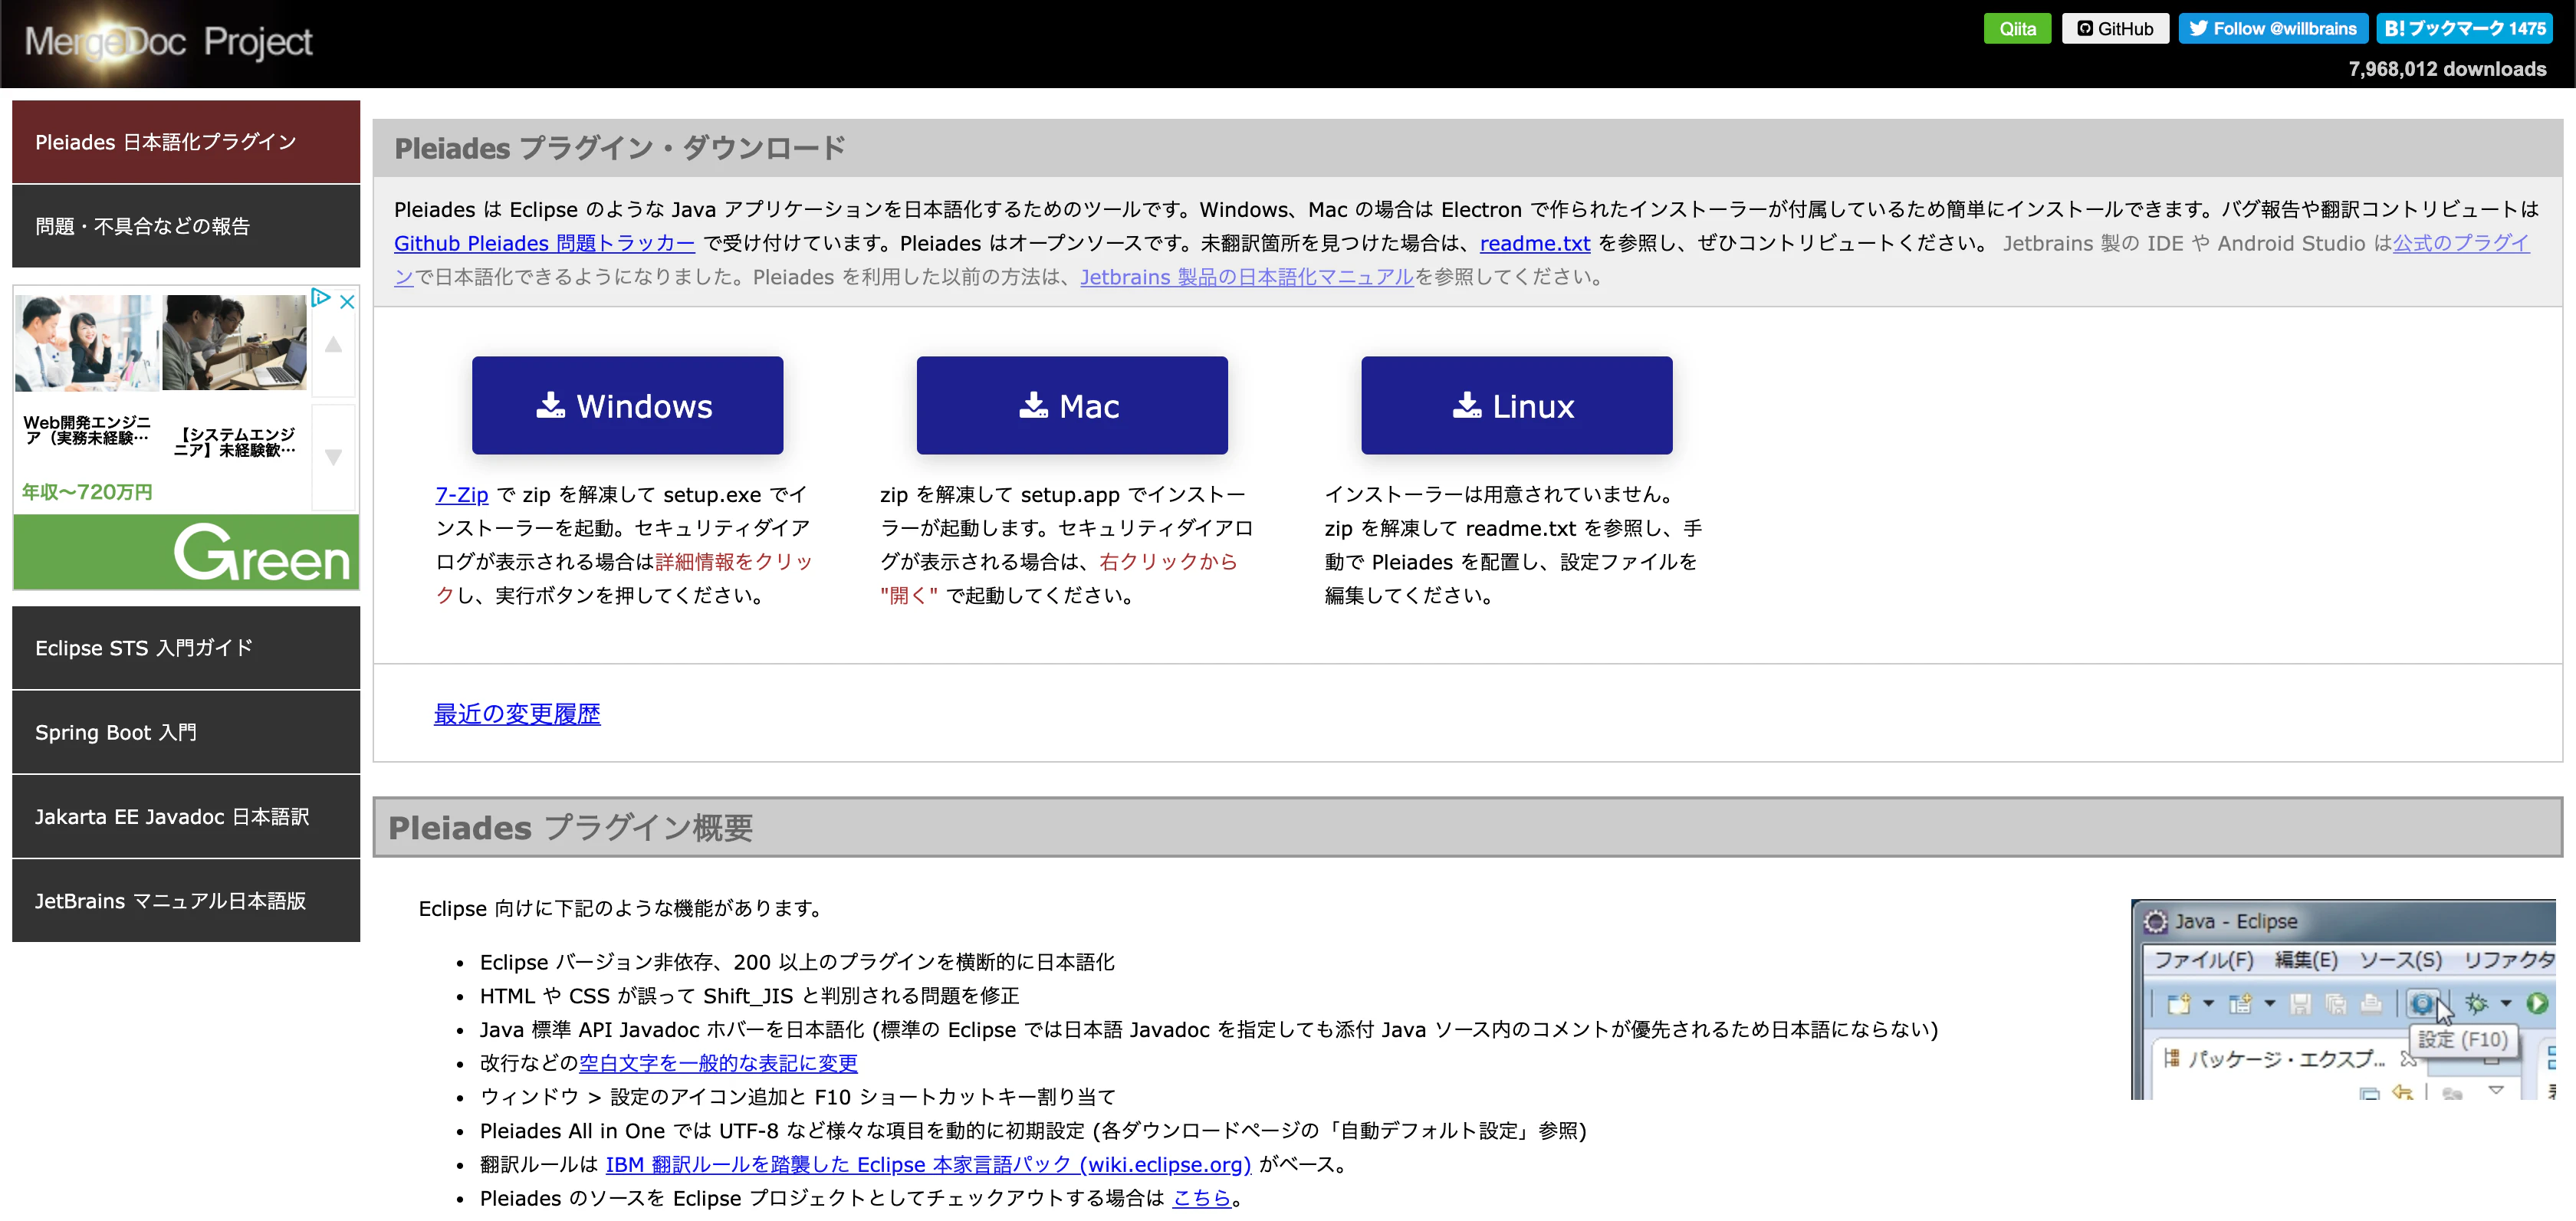Open the dropdown arrow next to the Debug icon
Image resolution: width=2576 pixels, height=1221 pixels.
click(x=2506, y=1005)
